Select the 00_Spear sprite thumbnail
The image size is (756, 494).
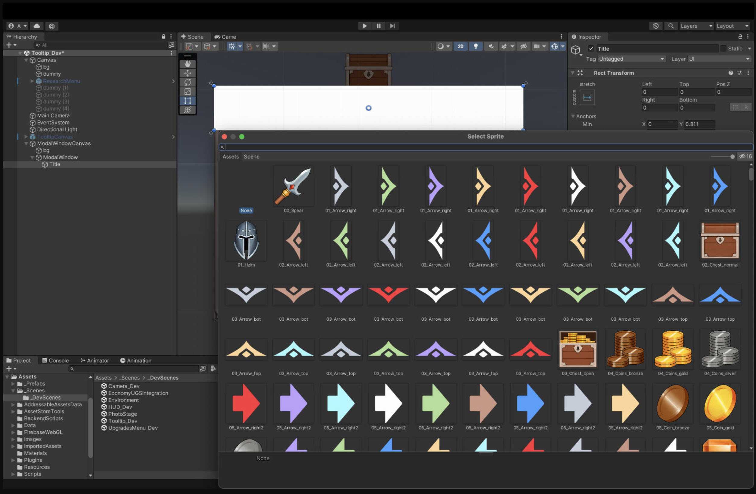[294, 187]
